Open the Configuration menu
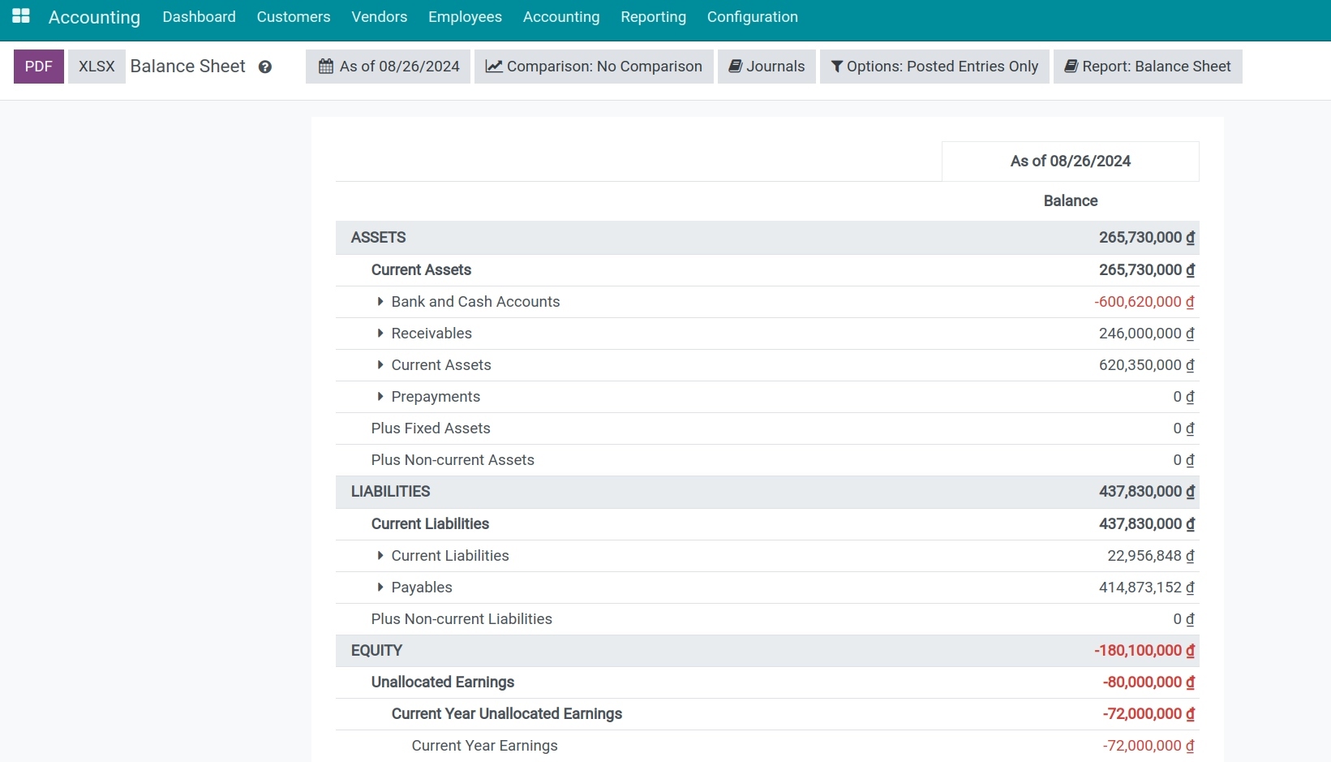The height and width of the screenshot is (762, 1331). 753,17
